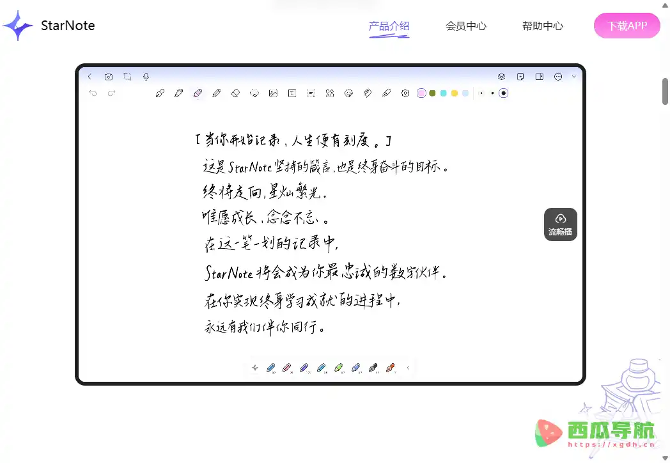
Task: Select the yellow color swatch
Action: click(x=455, y=93)
